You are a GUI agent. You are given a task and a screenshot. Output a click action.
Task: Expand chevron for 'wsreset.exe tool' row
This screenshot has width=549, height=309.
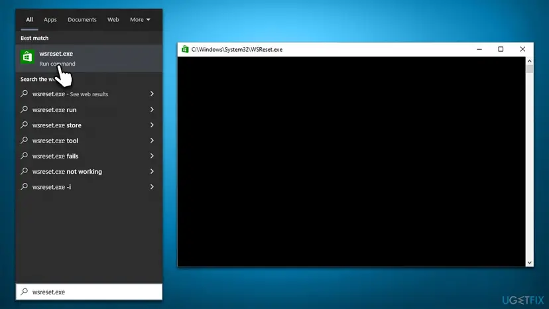point(152,141)
